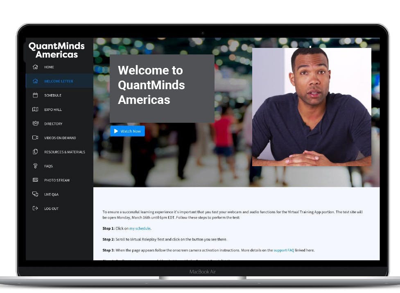Open the 'support FAQ' link
Image resolution: width=400 pixels, height=293 pixels.
(x=284, y=250)
